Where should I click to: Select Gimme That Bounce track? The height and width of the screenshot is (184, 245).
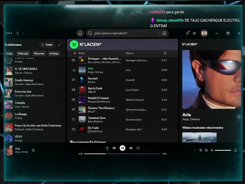coord(122,110)
